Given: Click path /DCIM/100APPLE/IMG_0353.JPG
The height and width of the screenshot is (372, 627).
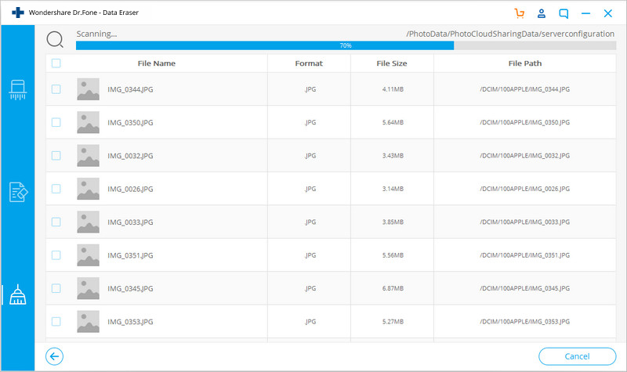Looking at the screenshot, I should click(524, 321).
